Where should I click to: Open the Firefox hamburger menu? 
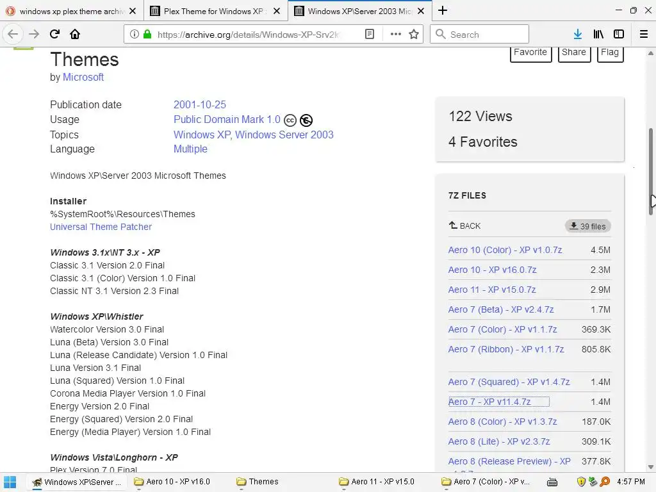(x=644, y=35)
